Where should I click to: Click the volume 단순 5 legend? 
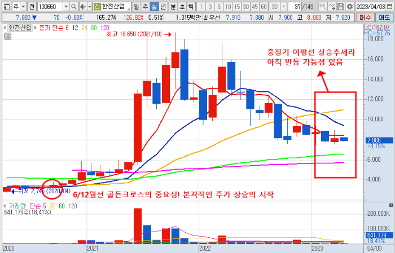click(x=38, y=206)
